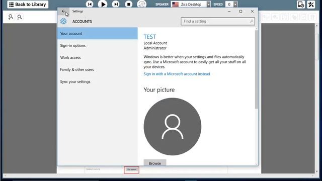322x181 pixels.
Task: Click the search magnifier in Find a setting
Action: 252,21
